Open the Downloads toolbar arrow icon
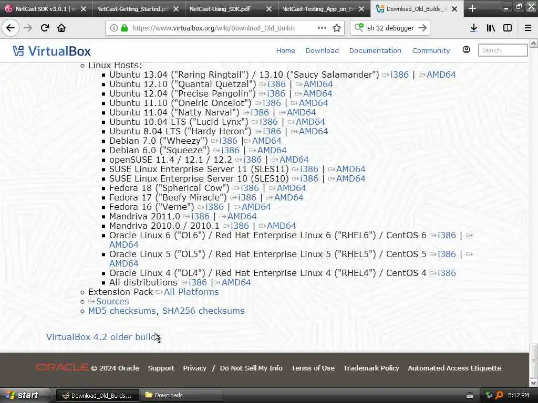The image size is (538, 403). click(x=473, y=28)
